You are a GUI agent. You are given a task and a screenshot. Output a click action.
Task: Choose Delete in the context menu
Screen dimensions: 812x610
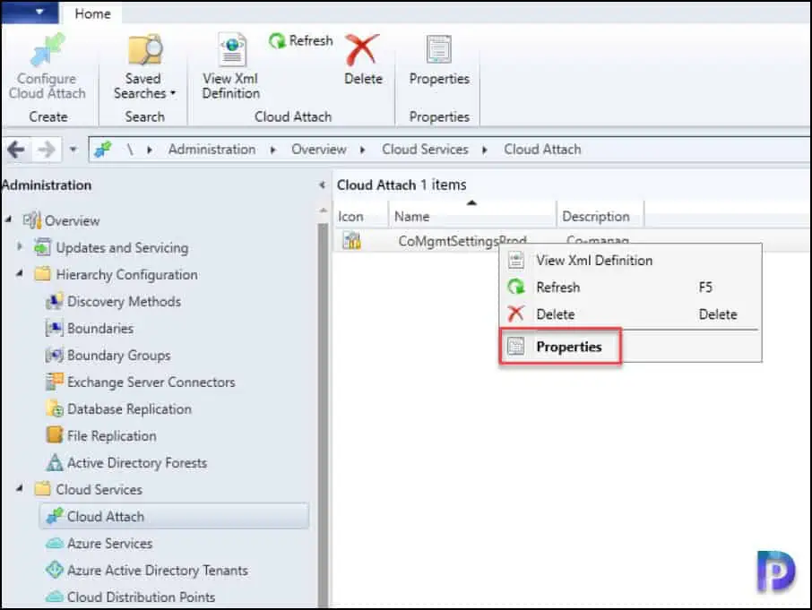(630, 314)
